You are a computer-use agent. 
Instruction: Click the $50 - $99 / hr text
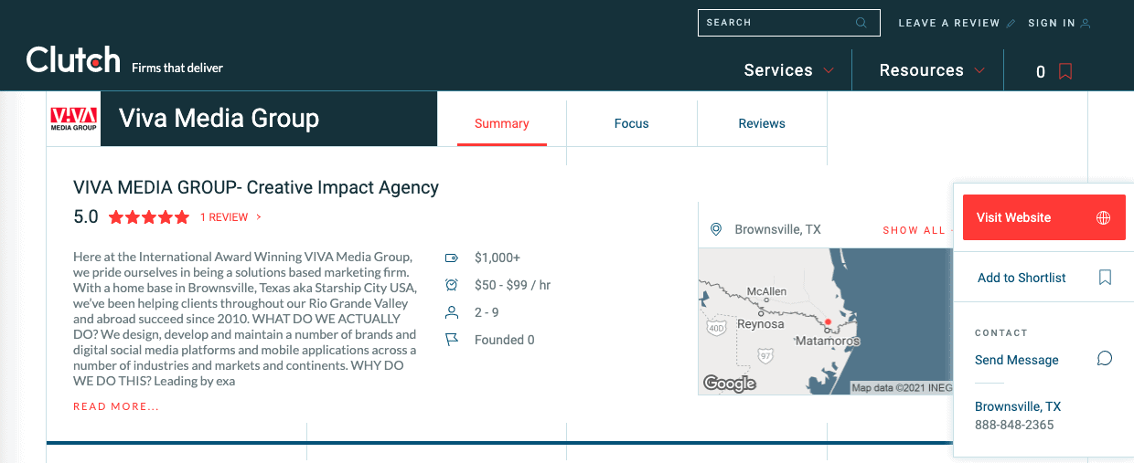point(512,285)
